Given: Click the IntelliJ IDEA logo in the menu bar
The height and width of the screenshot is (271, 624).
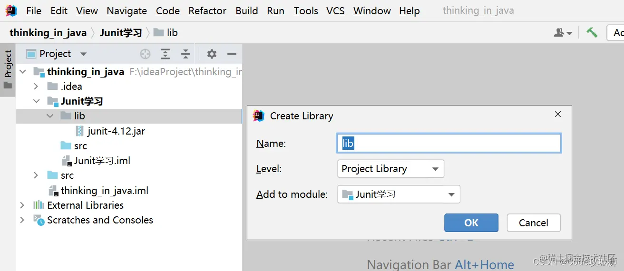Looking at the screenshot, I should pyautogui.click(x=11, y=10).
